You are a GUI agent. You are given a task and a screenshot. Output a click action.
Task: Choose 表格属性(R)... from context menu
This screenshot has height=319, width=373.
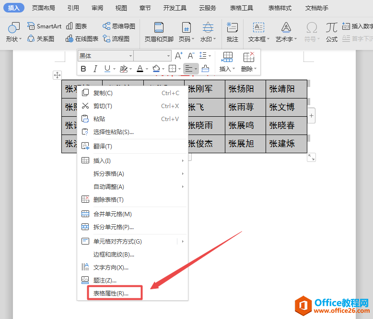coord(111,293)
